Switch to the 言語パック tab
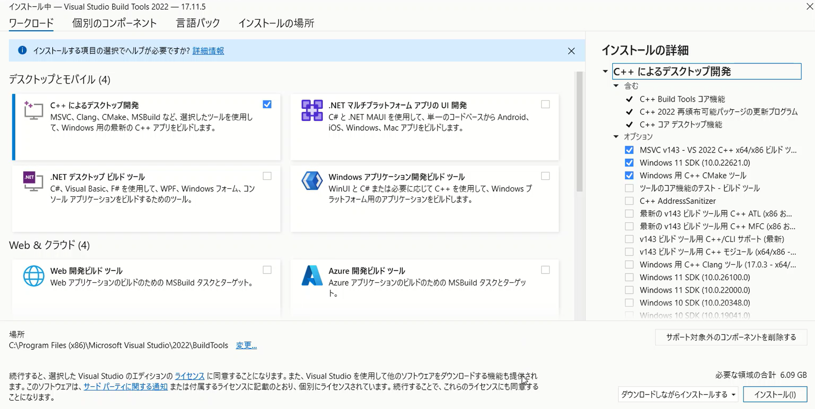Viewport: 815px width, 409px height. [198, 23]
